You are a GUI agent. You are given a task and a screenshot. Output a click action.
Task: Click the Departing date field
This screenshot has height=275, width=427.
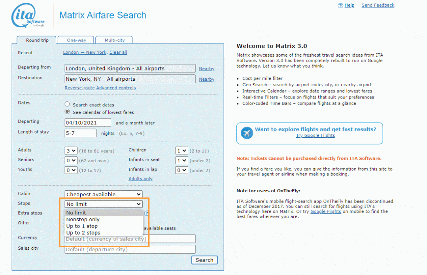pyautogui.click(x=87, y=123)
